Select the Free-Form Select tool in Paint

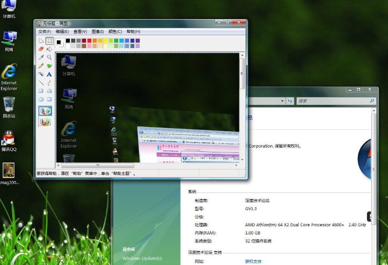coord(41,41)
